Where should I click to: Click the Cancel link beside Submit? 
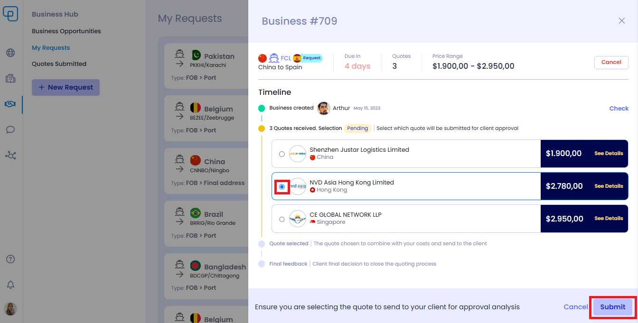click(576, 307)
